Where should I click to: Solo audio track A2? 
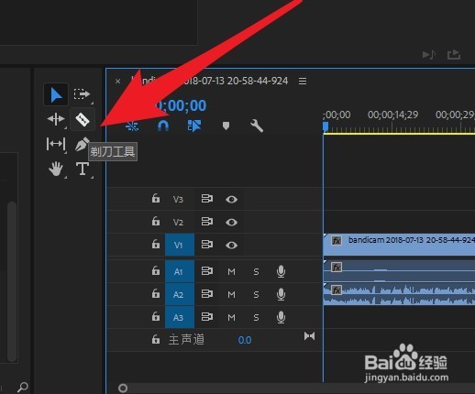256,294
